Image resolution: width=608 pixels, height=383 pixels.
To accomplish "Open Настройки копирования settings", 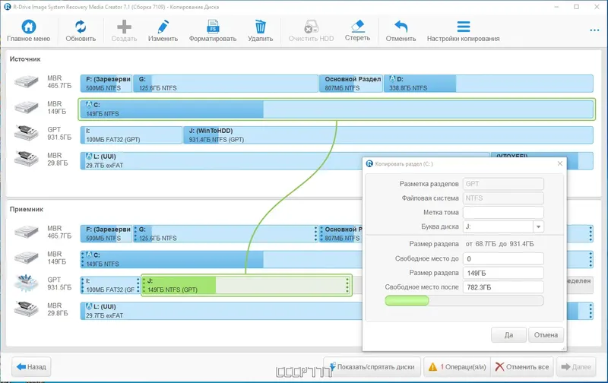I will [x=463, y=30].
